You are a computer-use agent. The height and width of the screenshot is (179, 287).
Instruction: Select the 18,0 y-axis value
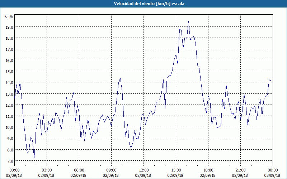9,38
